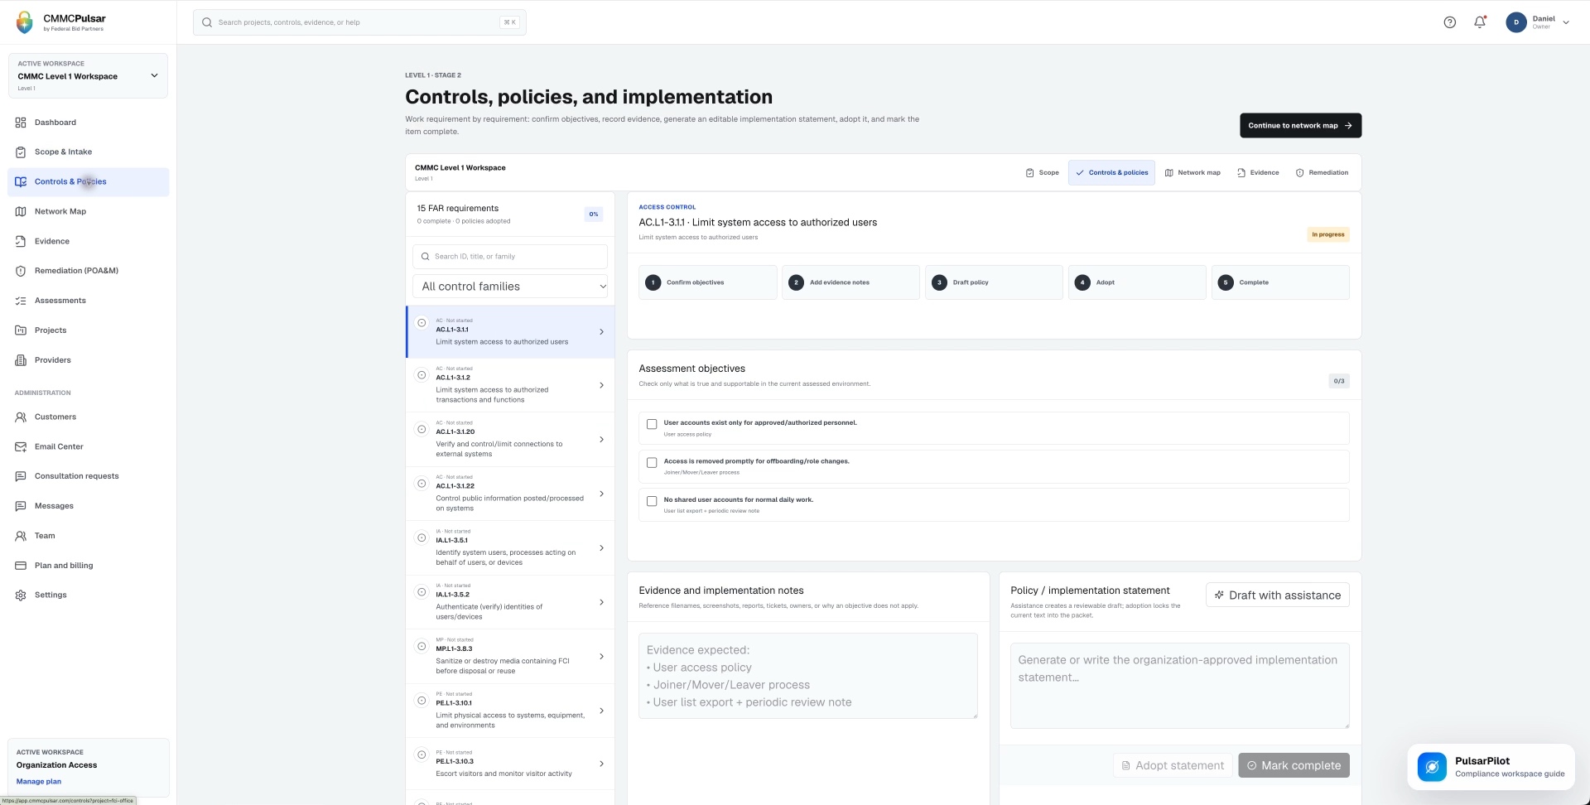The image size is (1590, 805).
Task: Switch to the Network map stage tab
Action: click(1192, 173)
